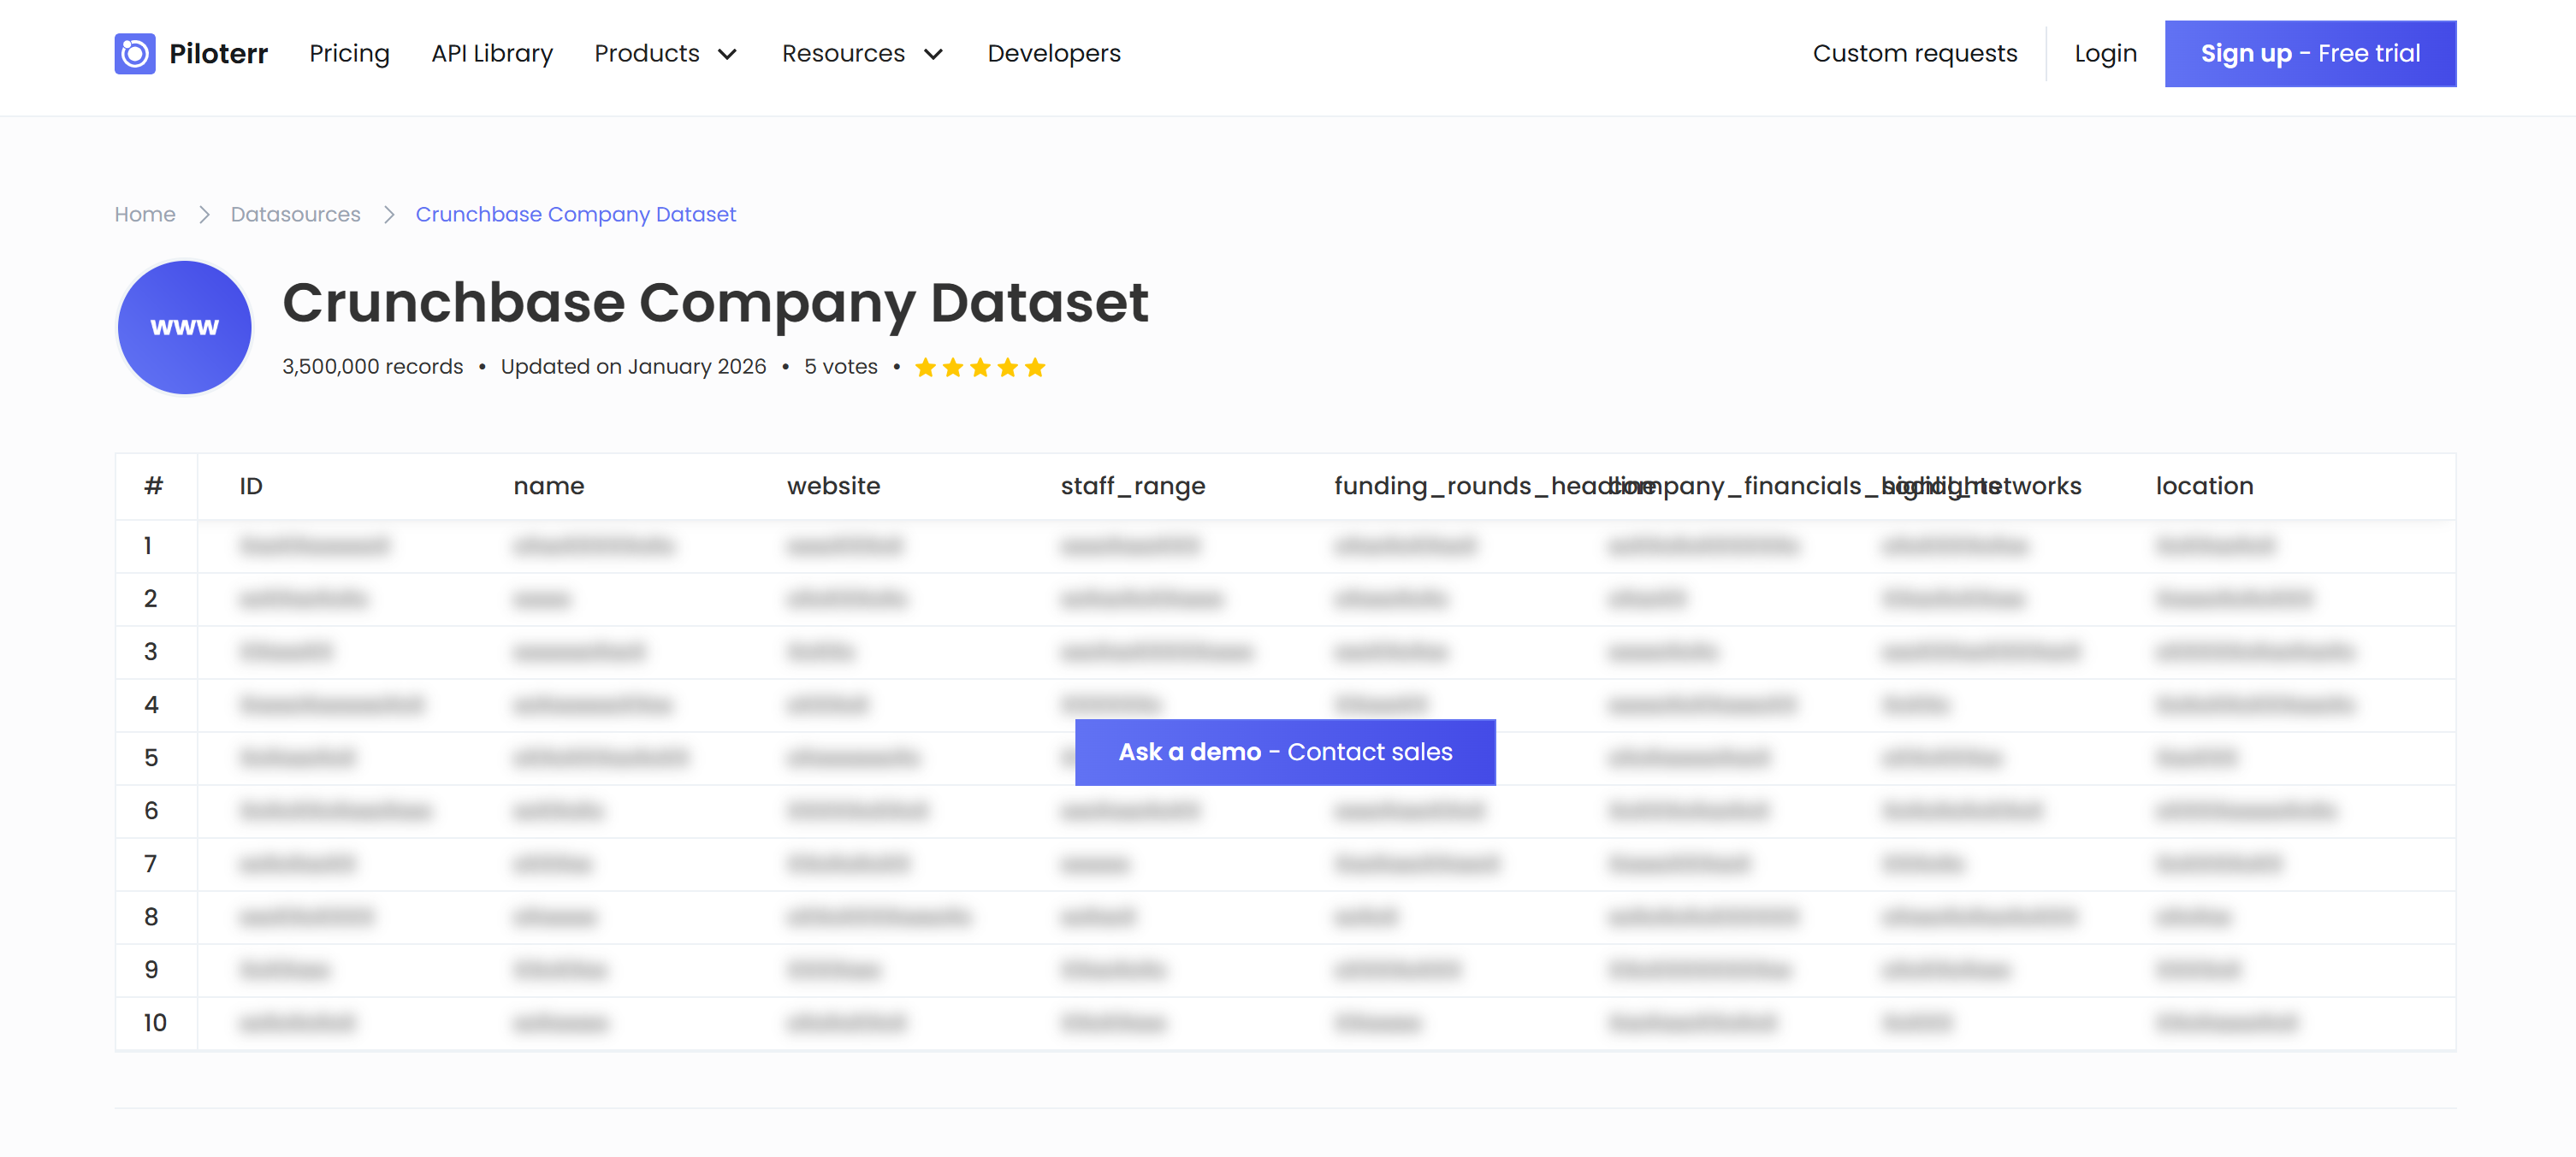The height and width of the screenshot is (1157, 2576).
Task: Click the www dataset avatar icon
Action: [184, 327]
